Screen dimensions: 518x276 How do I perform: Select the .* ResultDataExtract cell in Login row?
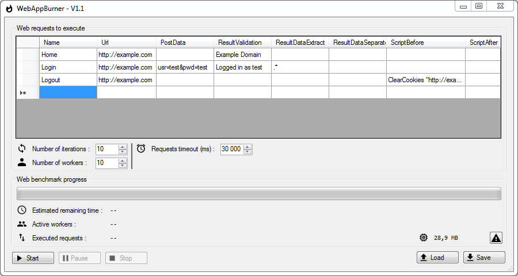pos(300,67)
